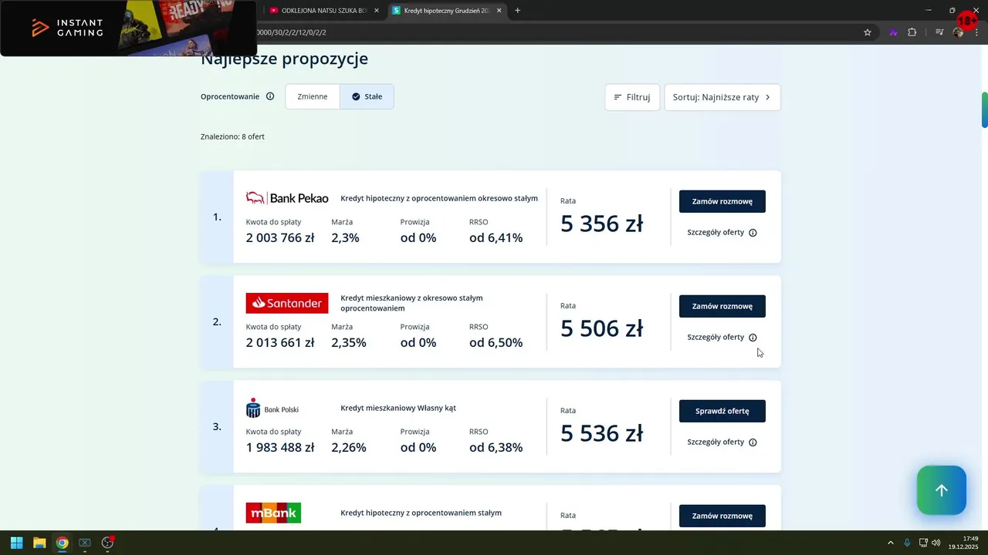This screenshot has width=988, height=555.
Task: Click RRSO value od 6,41%
Action: coord(496,238)
